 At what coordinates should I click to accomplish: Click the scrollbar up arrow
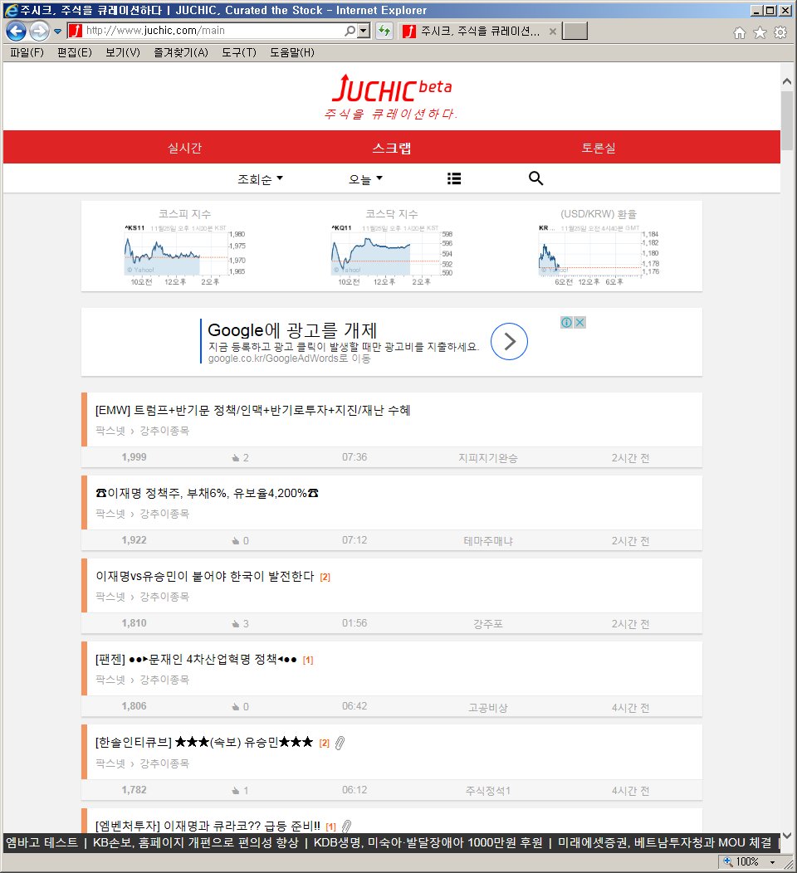coord(787,81)
